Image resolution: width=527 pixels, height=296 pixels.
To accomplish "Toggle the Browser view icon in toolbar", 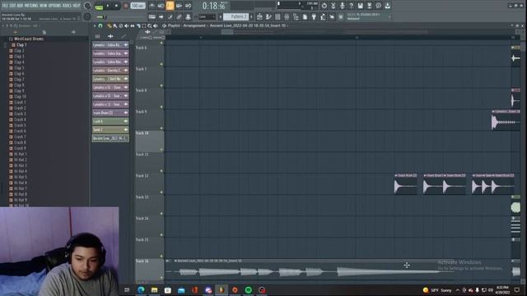I will (x=296, y=16).
